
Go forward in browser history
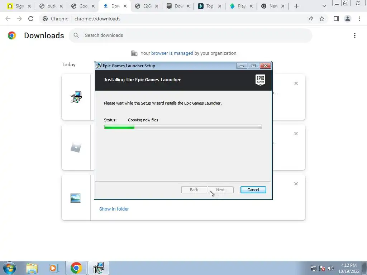pyautogui.click(x=19, y=19)
